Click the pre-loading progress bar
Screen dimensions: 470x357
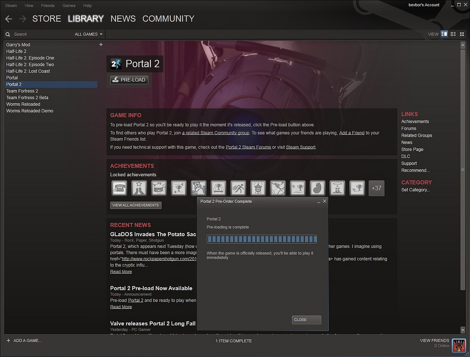pos(262,239)
